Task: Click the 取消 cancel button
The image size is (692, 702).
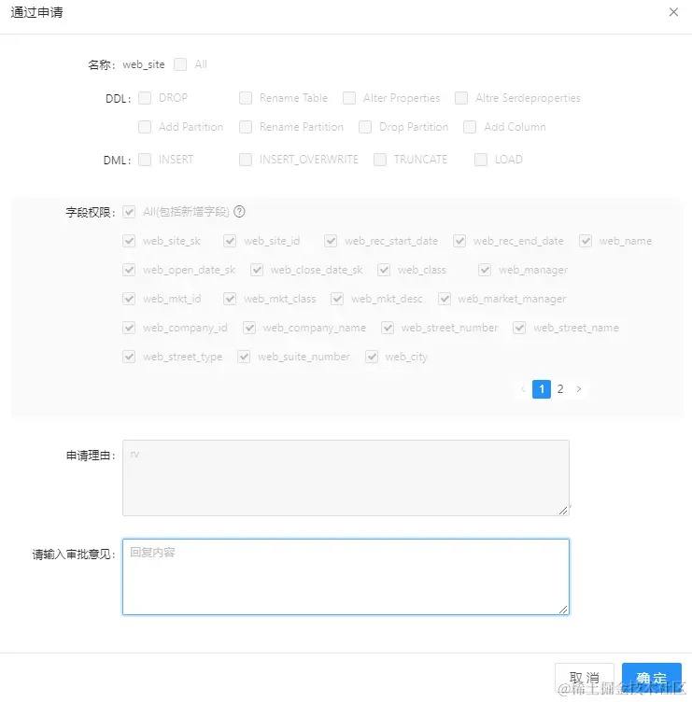Action: pos(585,678)
